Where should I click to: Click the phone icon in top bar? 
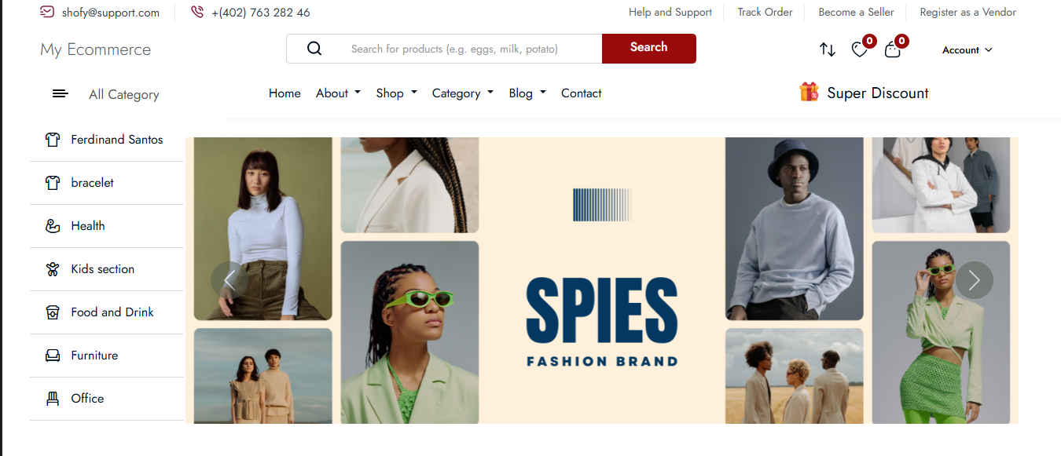(x=197, y=13)
